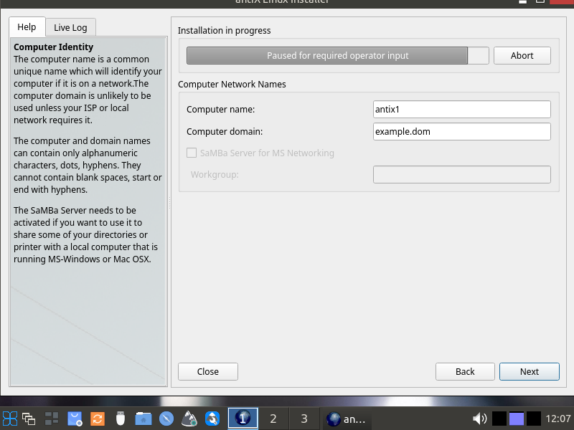Image resolution: width=574 pixels, height=430 pixels.
Task: Click the installation progress bar
Action: (337, 56)
